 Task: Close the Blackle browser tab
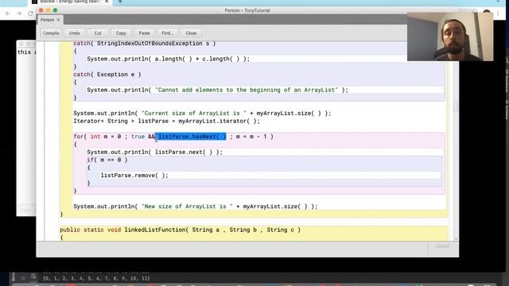[107, 2]
